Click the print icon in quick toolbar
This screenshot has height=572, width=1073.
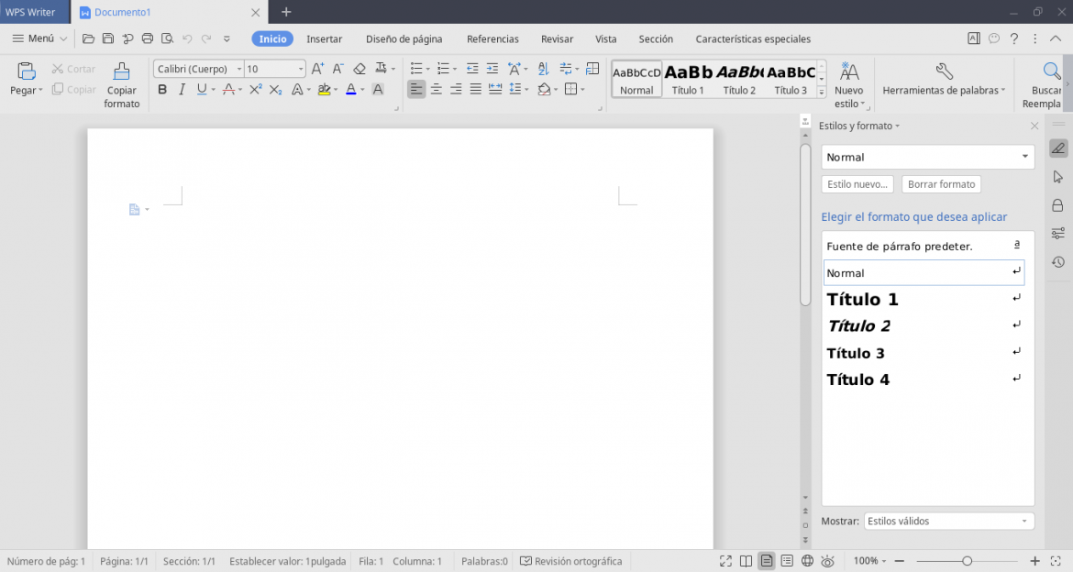(147, 39)
